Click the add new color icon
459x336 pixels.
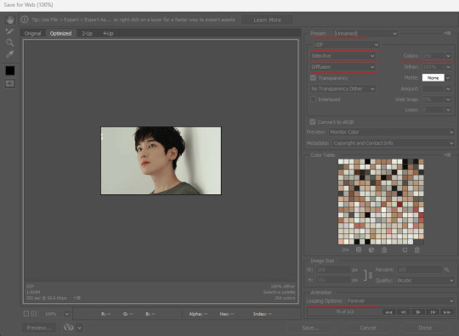405,249
